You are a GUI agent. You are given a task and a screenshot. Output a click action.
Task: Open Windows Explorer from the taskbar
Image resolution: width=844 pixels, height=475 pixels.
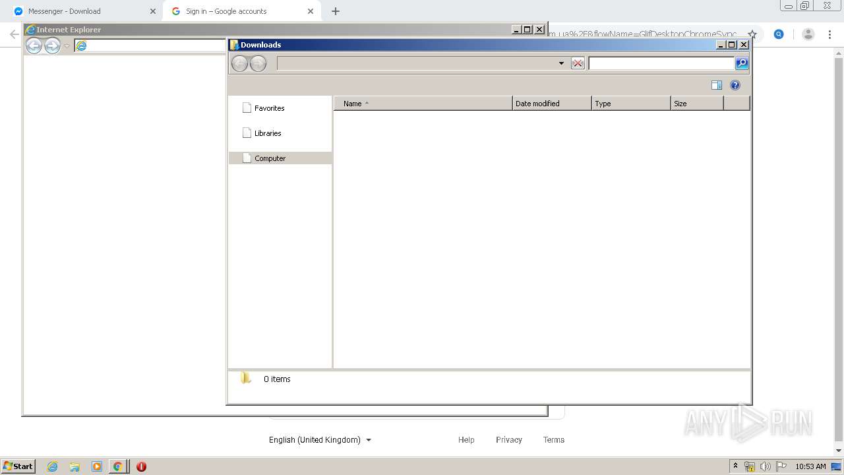75,466
